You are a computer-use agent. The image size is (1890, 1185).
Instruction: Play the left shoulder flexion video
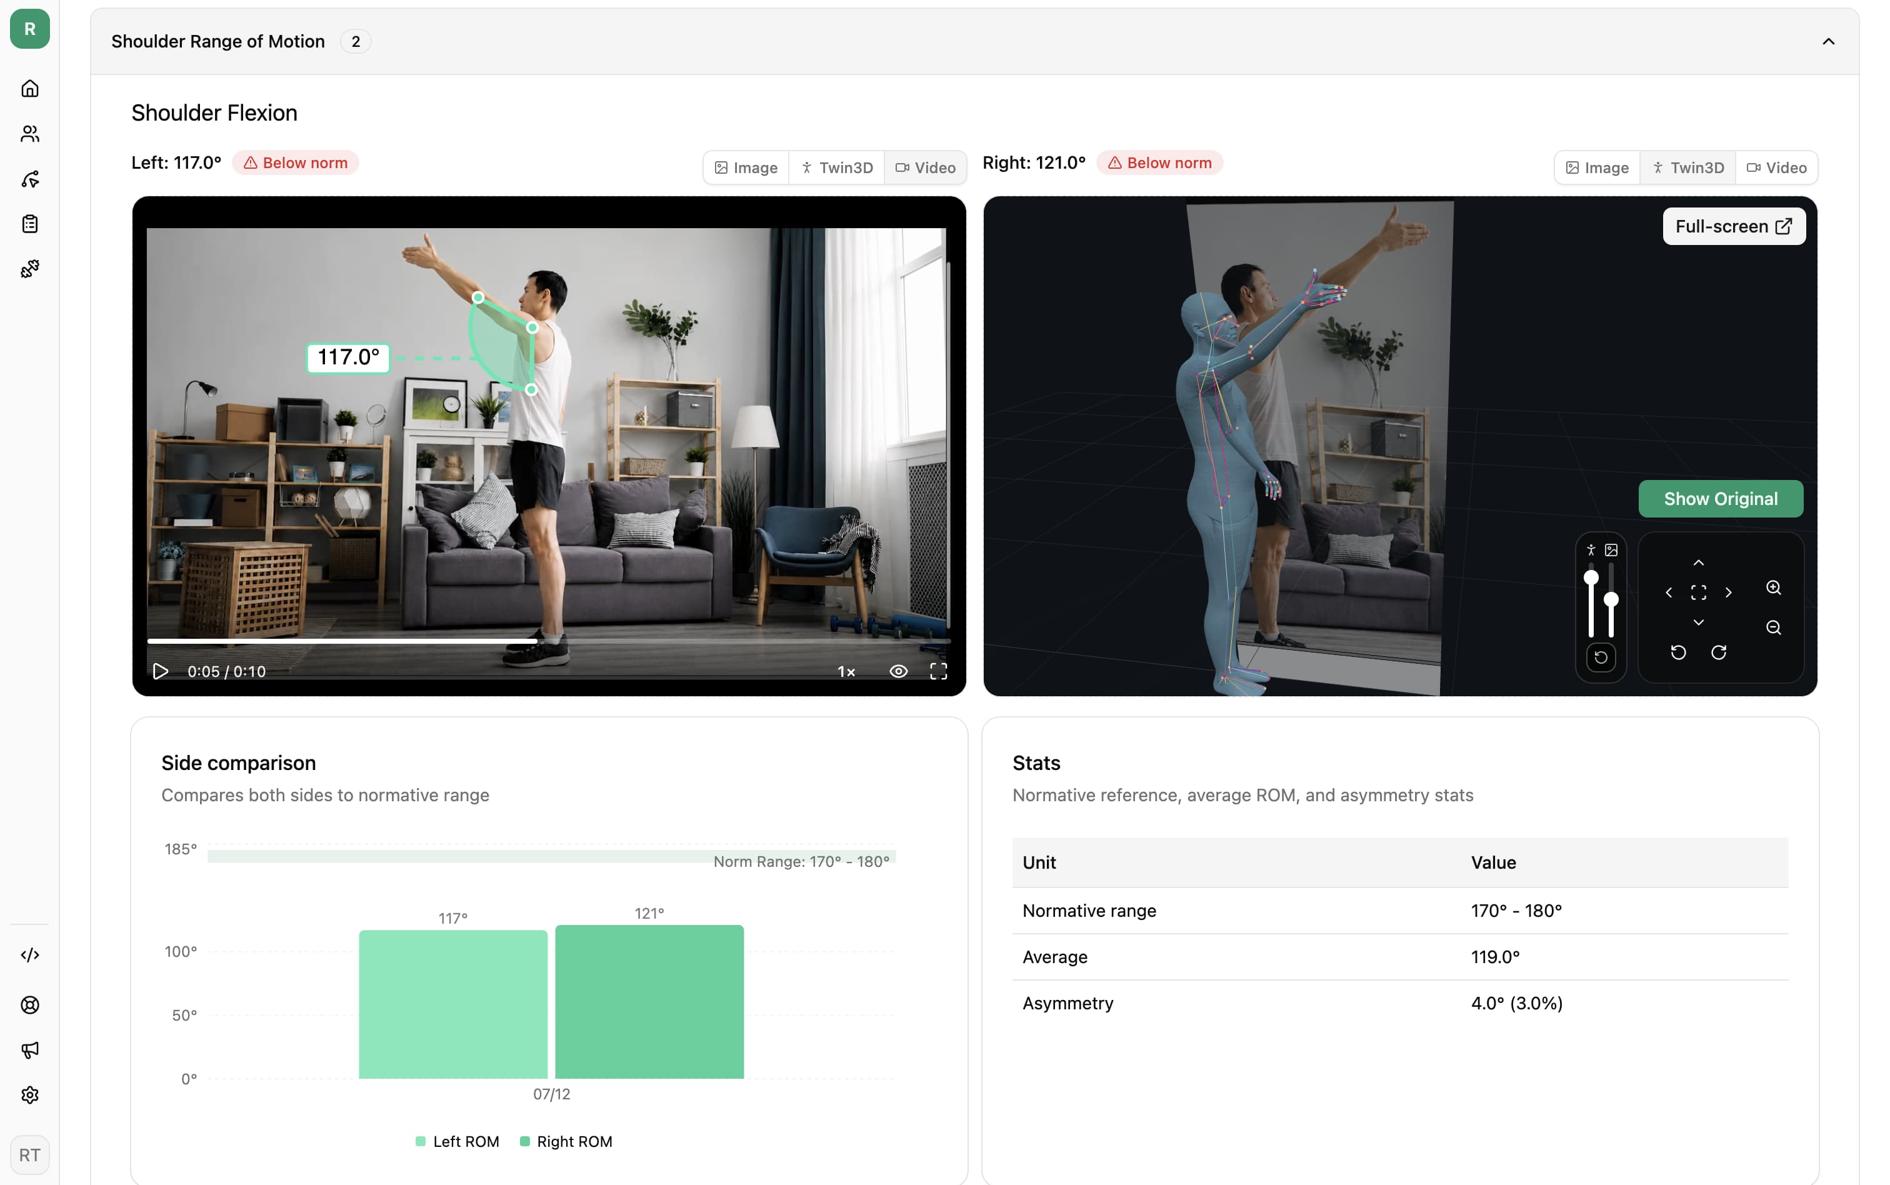[x=161, y=672]
